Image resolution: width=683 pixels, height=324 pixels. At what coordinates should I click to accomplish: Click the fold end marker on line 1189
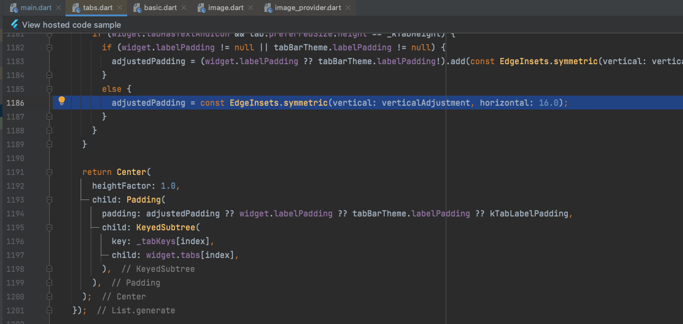pyautogui.click(x=49, y=144)
